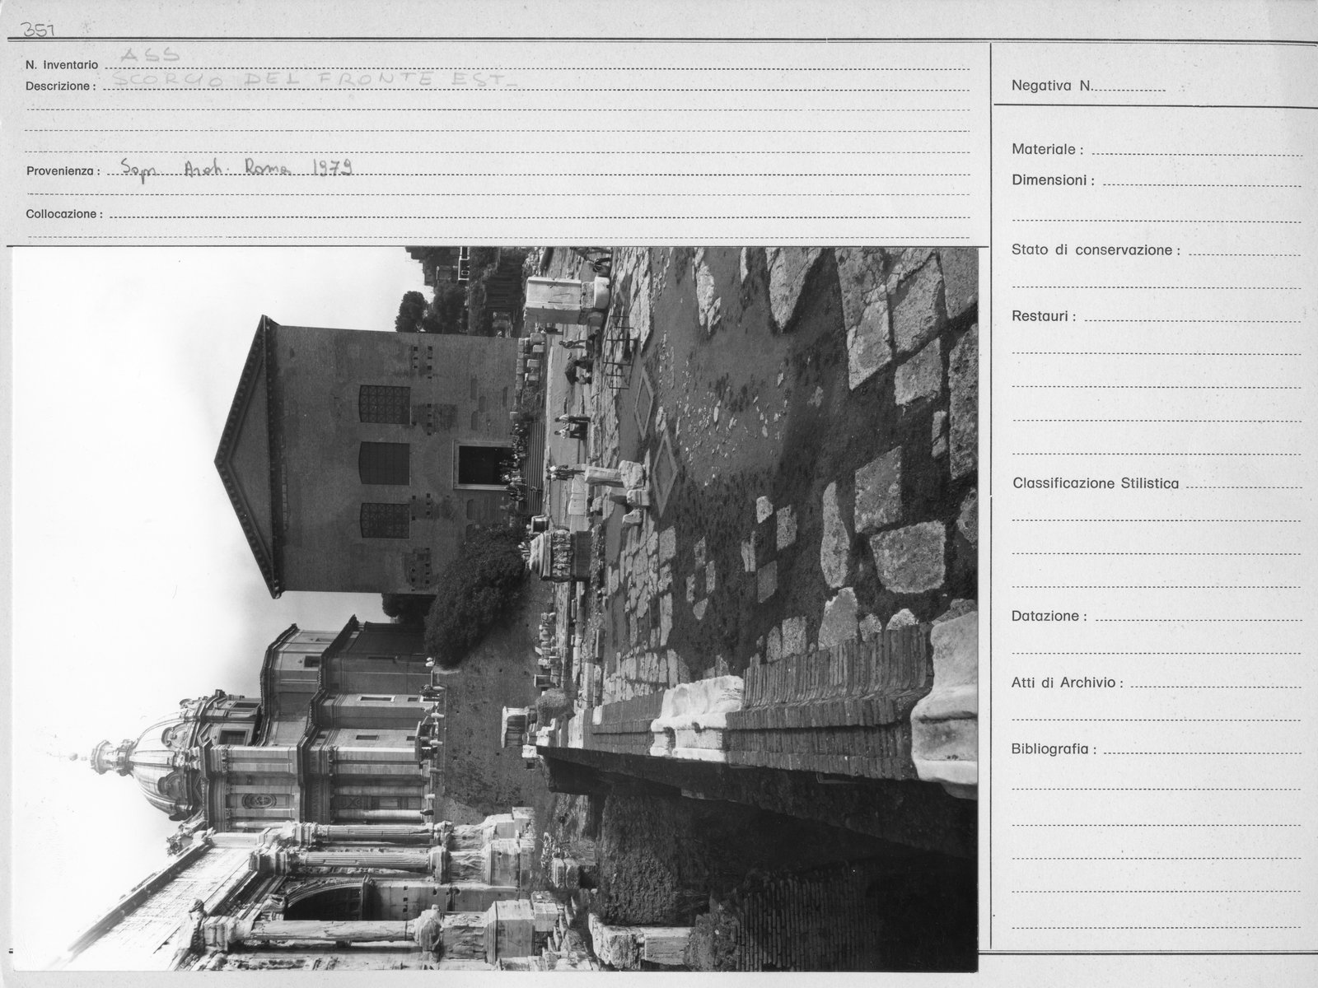The width and height of the screenshot is (1318, 988).
Task: Click the 'Provenienza :' label
Action: tap(63, 171)
